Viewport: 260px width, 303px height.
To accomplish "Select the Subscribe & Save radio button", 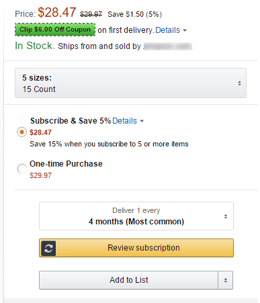I will click(21, 132).
